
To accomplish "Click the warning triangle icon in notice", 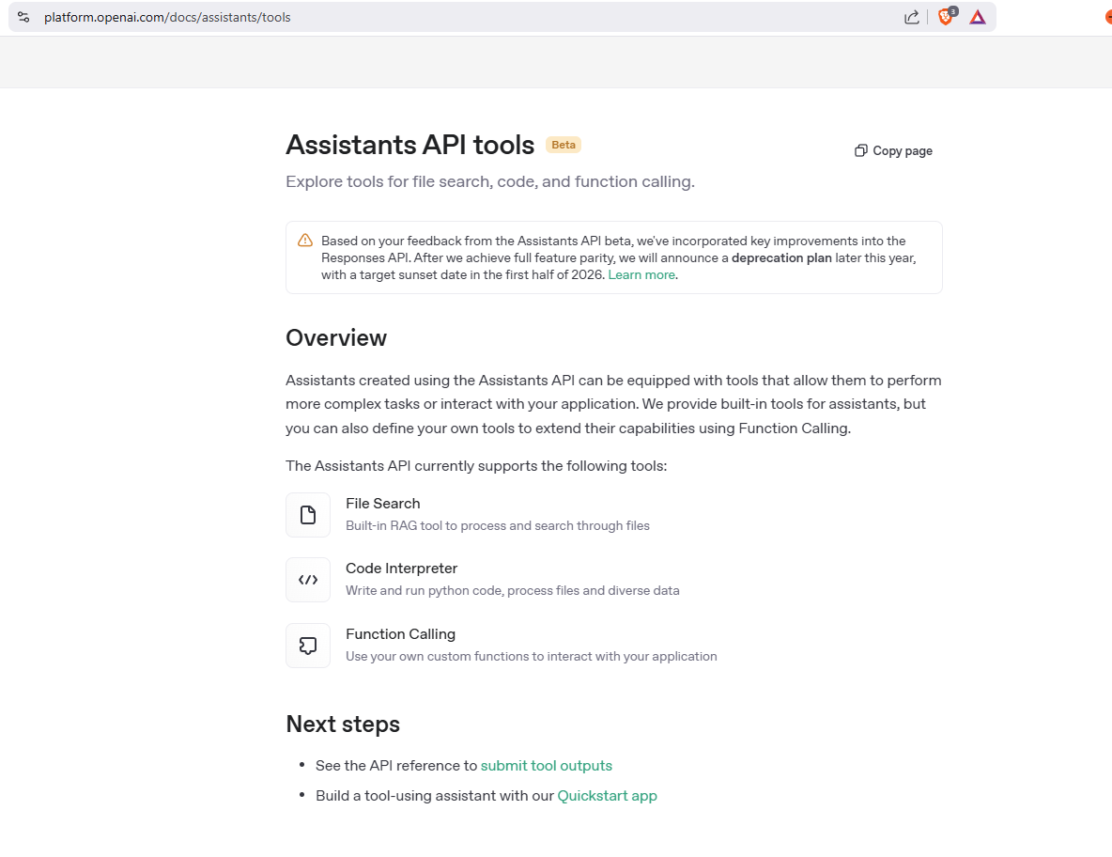I will (305, 241).
